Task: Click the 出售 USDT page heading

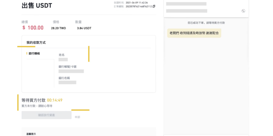Action: click(x=37, y=6)
